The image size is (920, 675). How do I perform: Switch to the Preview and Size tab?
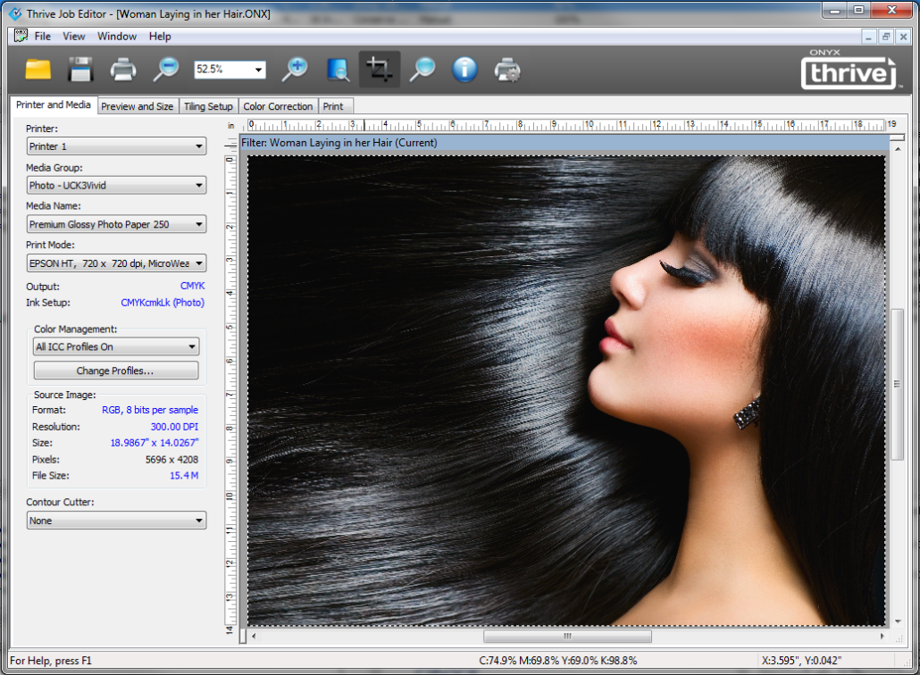(x=138, y=105)
